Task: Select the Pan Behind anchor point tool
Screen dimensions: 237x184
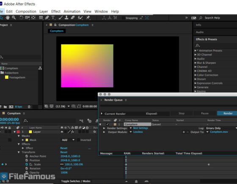Action: point(33,18)
